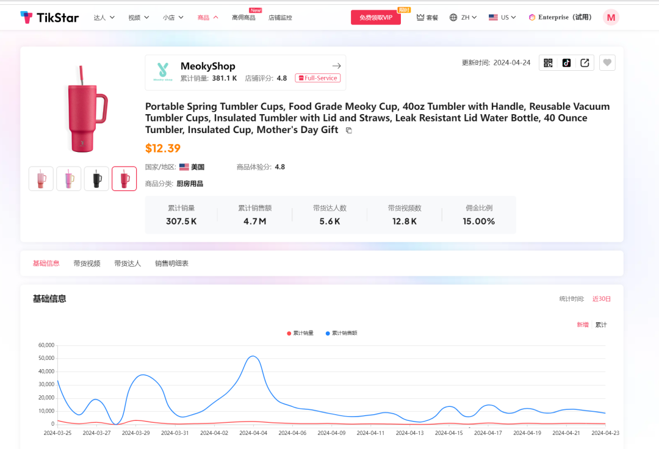Switch chart to 累计 mode
This screenshot has width=659, height=449.
coord(601,325)
